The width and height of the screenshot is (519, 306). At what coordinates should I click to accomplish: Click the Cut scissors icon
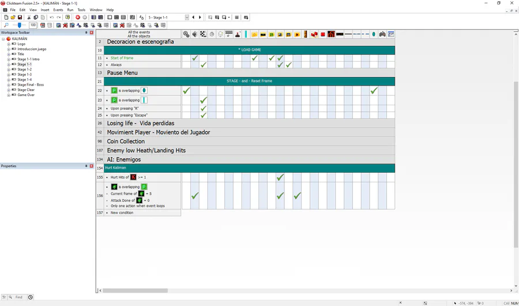[x=29, y=17]
